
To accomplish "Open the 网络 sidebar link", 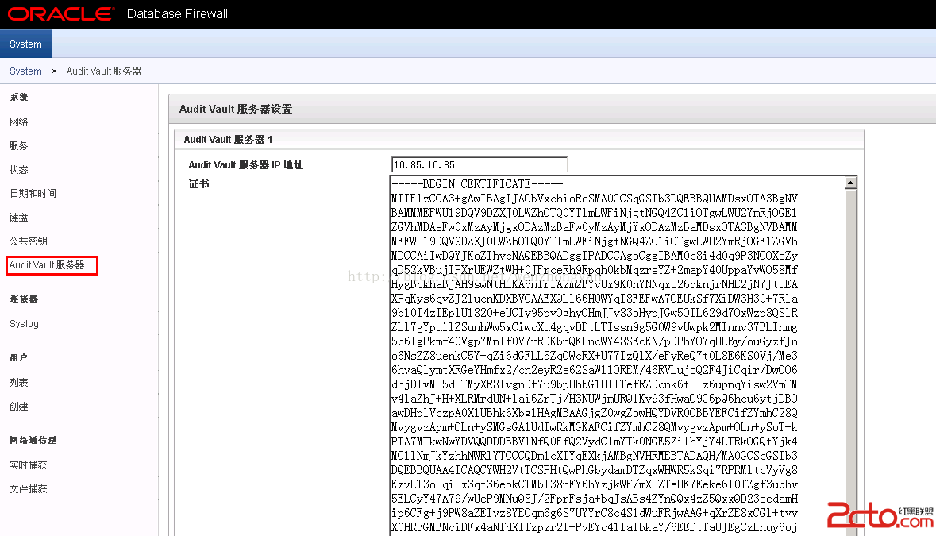I will (x=18, y=121).
